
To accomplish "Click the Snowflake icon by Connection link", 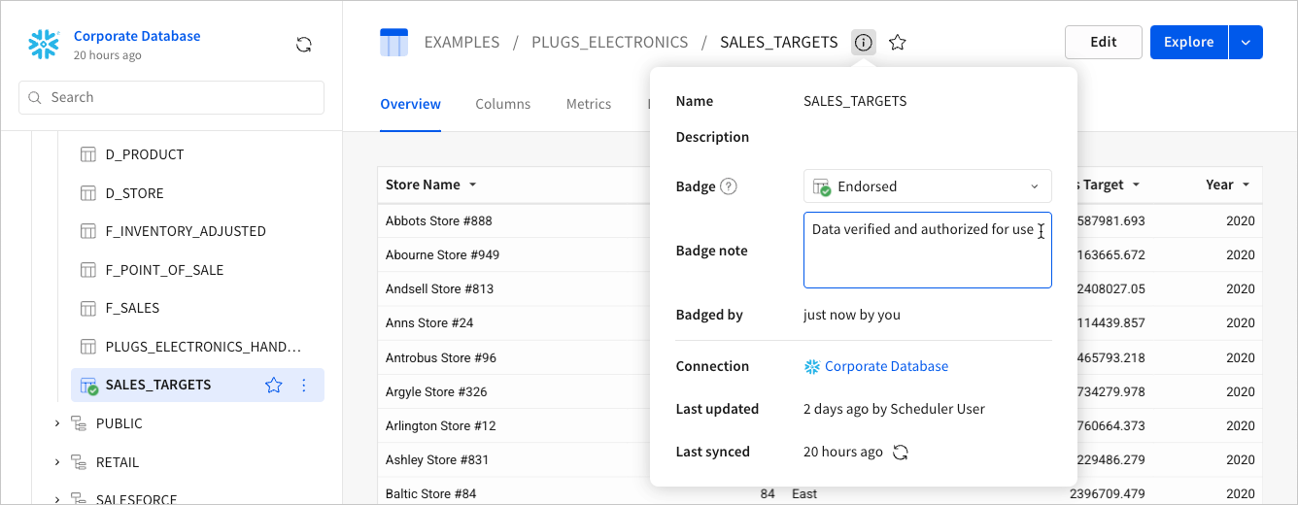I will (x=812, y=367).
